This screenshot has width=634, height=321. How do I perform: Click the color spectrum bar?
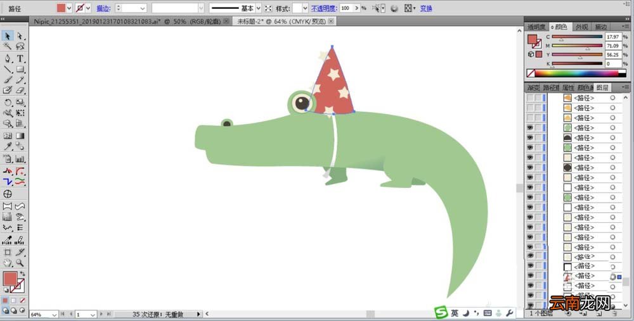[576, 73]
